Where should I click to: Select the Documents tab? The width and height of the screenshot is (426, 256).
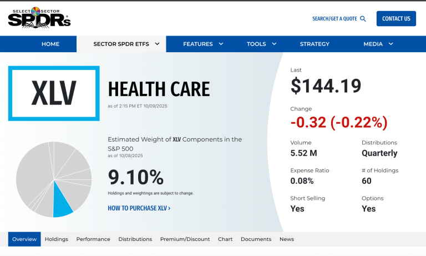[256, 239]
